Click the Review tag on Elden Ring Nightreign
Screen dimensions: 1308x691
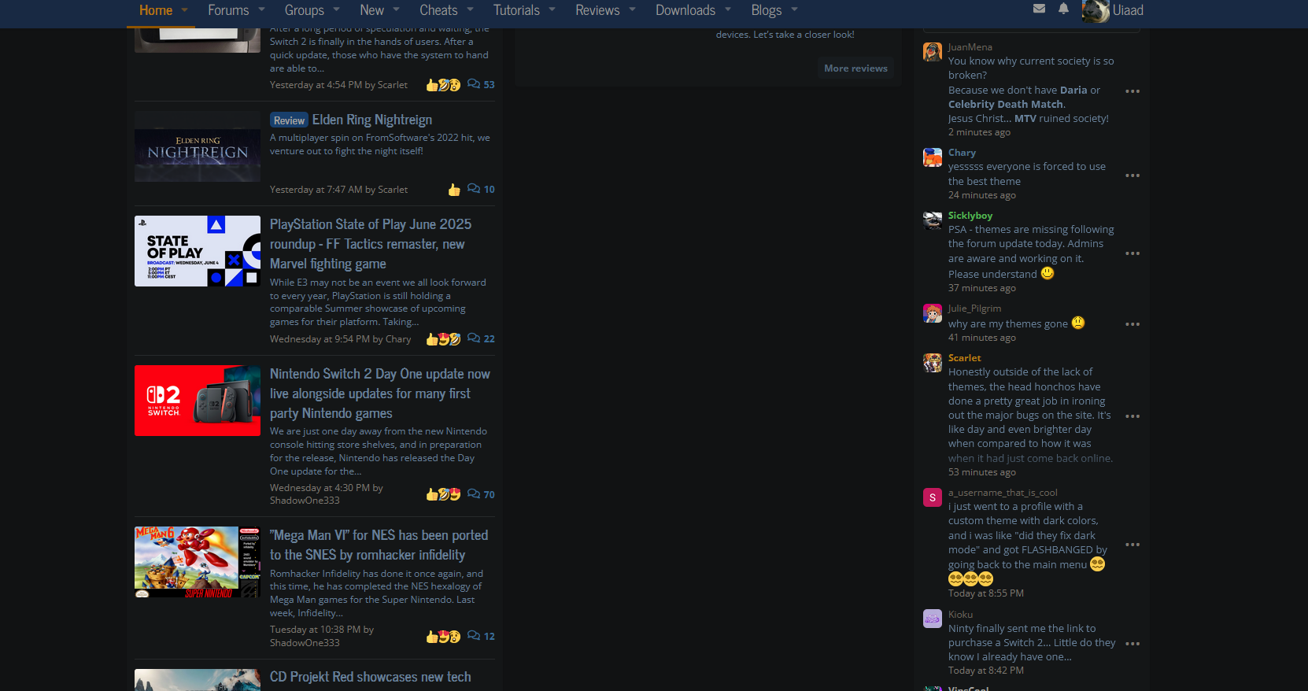pyautogui.click(x=289, y=120)
